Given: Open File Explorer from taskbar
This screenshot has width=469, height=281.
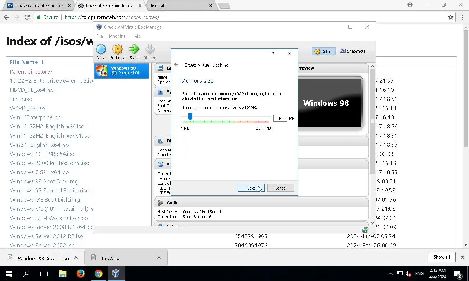Looking at the screenshot, I should point(62,274).
